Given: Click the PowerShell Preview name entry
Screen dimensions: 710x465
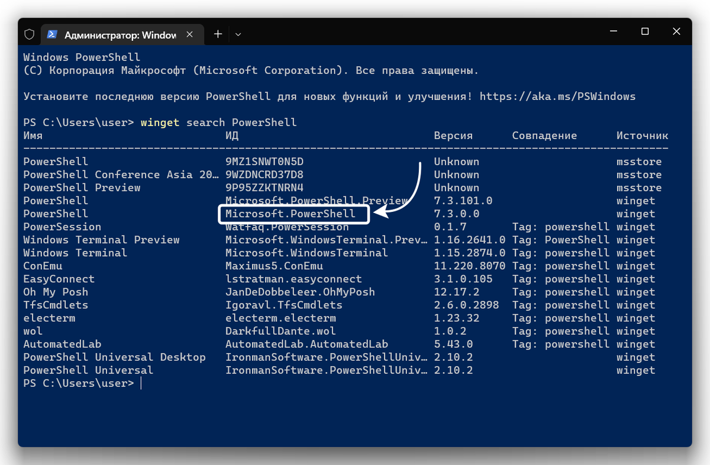Looking at the screenshot, I should [82, 188].
